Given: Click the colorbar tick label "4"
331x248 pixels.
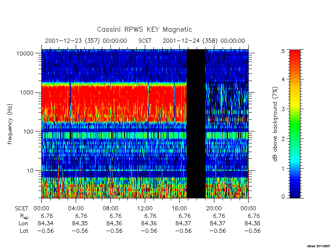Looking at the screenshot, I should pos(283,79).
